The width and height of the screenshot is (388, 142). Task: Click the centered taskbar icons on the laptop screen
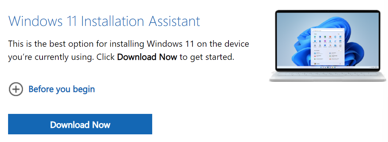pos(328,67)
